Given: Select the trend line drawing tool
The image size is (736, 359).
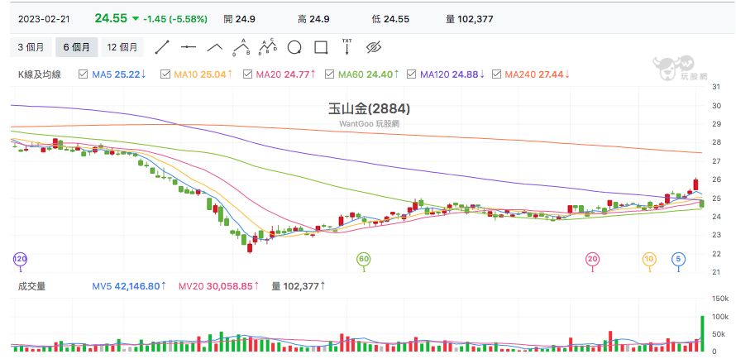Looking at the screenshot, I should coord(162,47).
